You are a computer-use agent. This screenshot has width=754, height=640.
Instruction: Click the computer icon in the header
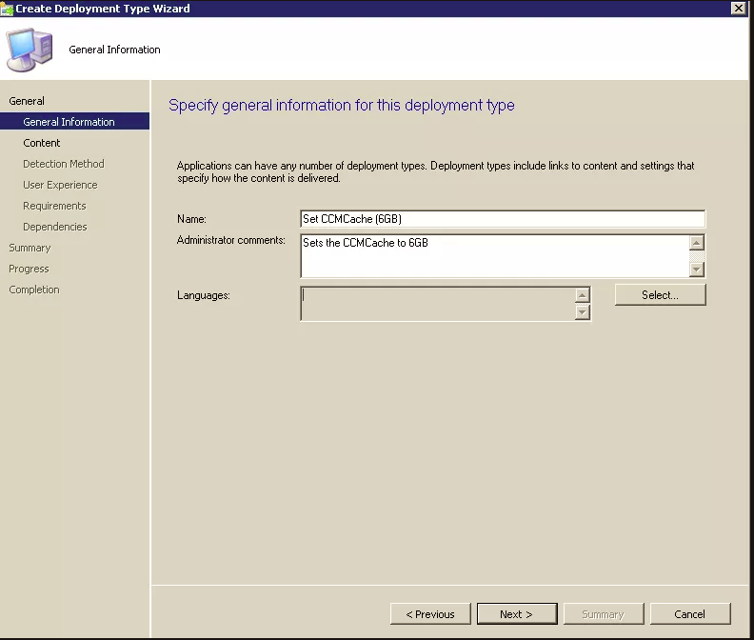pyautogui.click(x=30, y=50)
